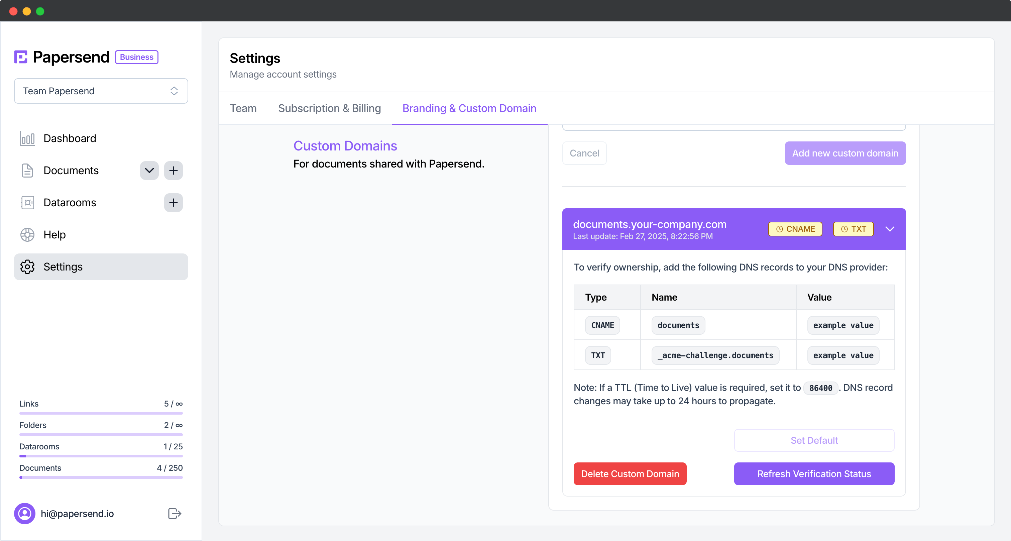1011x541 pixels.
Task: Click the Datarooms usage progress bar
Action: tap(101, 456)
